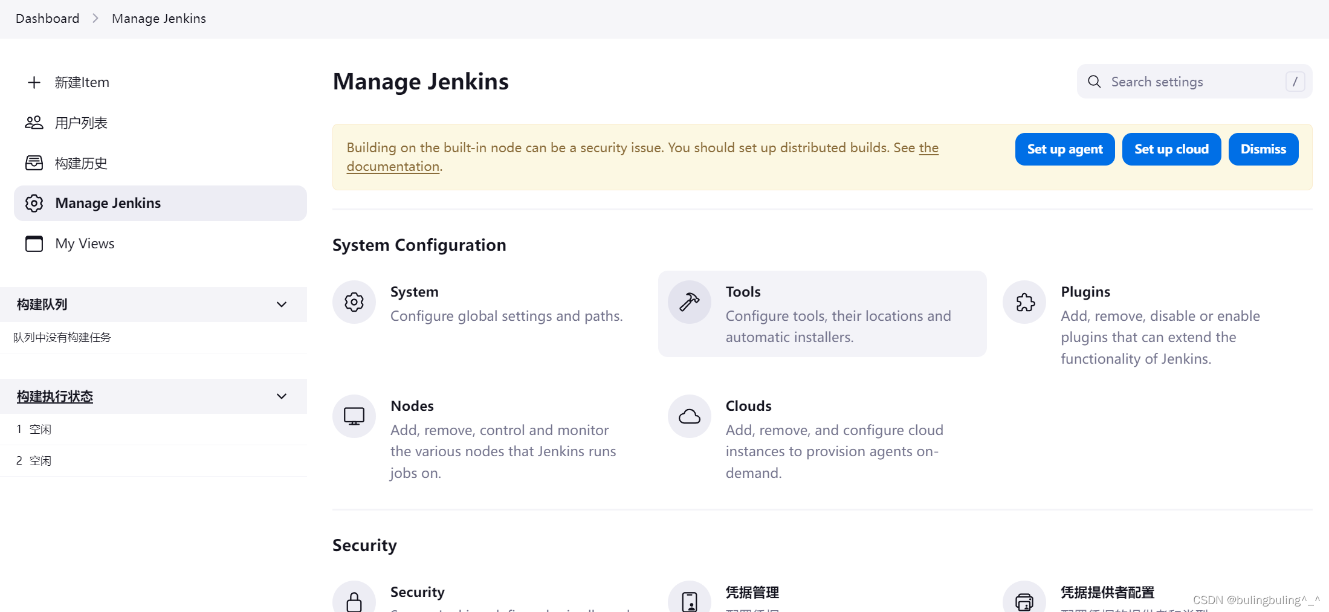Dismiss the security warning banner
The height and width of the screenshot is (612, 1329).
coord(1263,149)
